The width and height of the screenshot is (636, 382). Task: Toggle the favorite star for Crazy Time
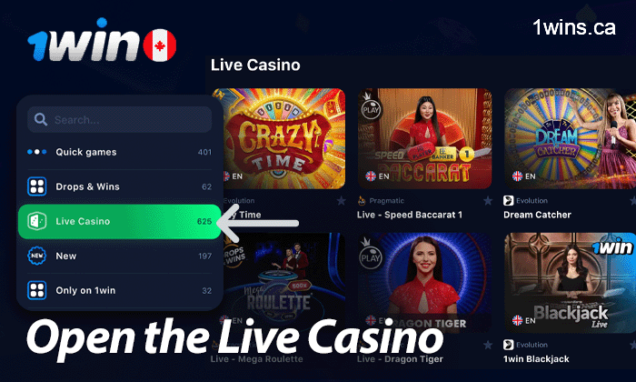point(341,200)
